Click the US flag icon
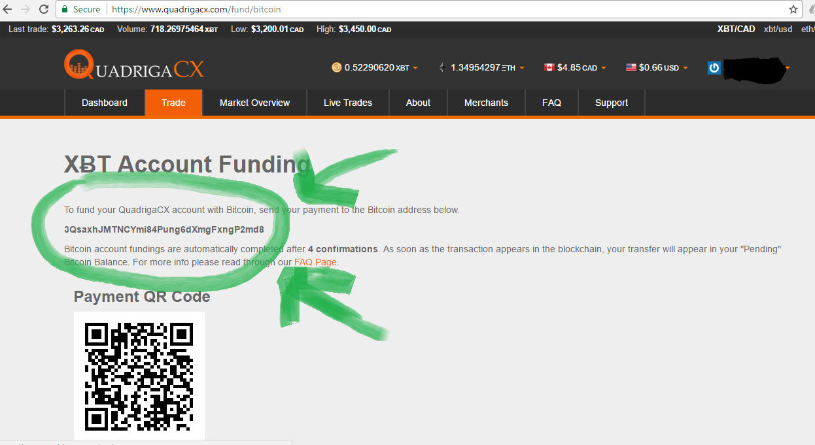Image resolution: width=815 pixels, height=445 pixels. [631, 67]
